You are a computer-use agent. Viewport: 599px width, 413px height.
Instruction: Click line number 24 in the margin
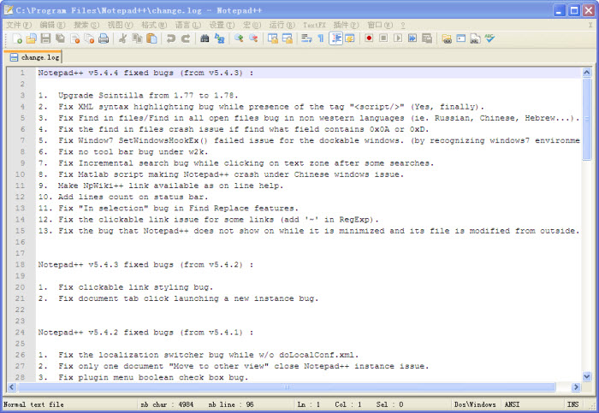coord(20,332)
